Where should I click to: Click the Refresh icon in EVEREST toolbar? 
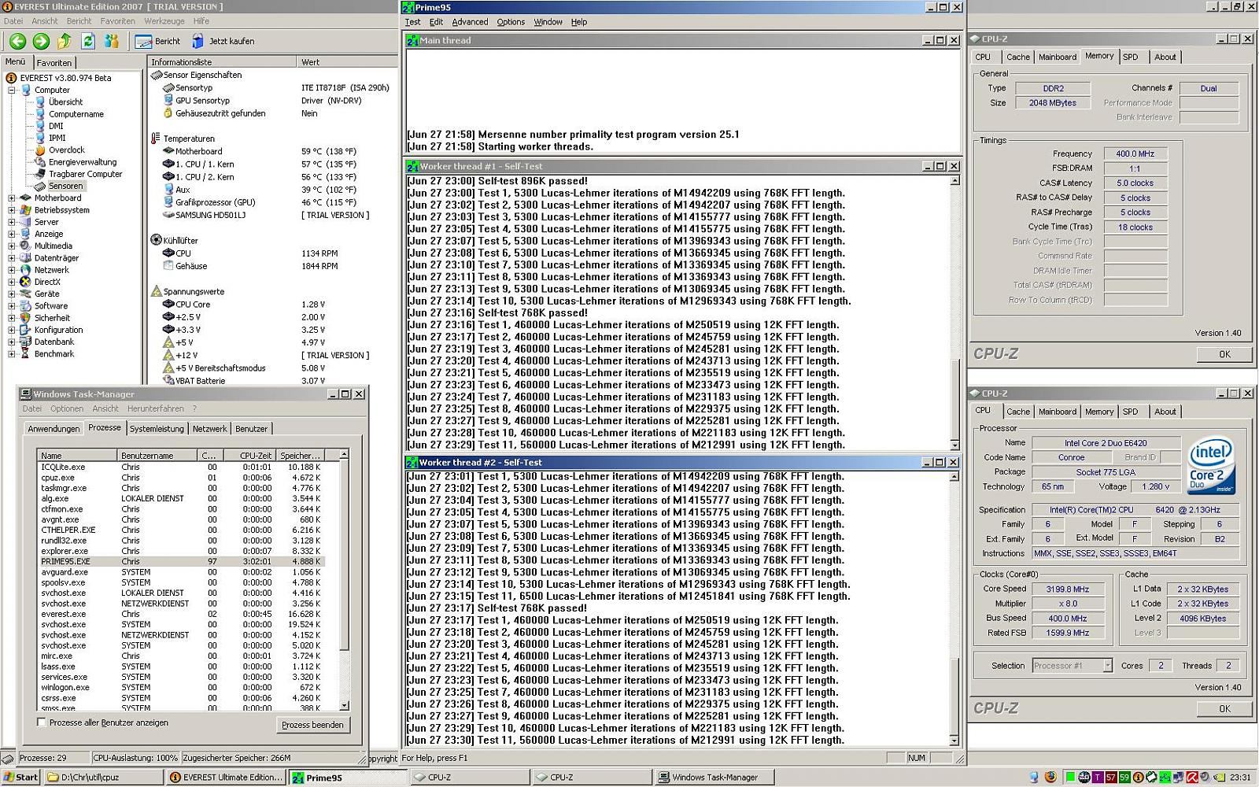pos(88,41)
